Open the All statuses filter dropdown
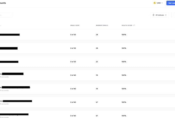 (x=160, y=15)
